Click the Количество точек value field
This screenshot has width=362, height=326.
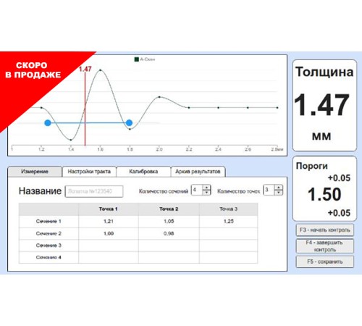tap(269, 190)
